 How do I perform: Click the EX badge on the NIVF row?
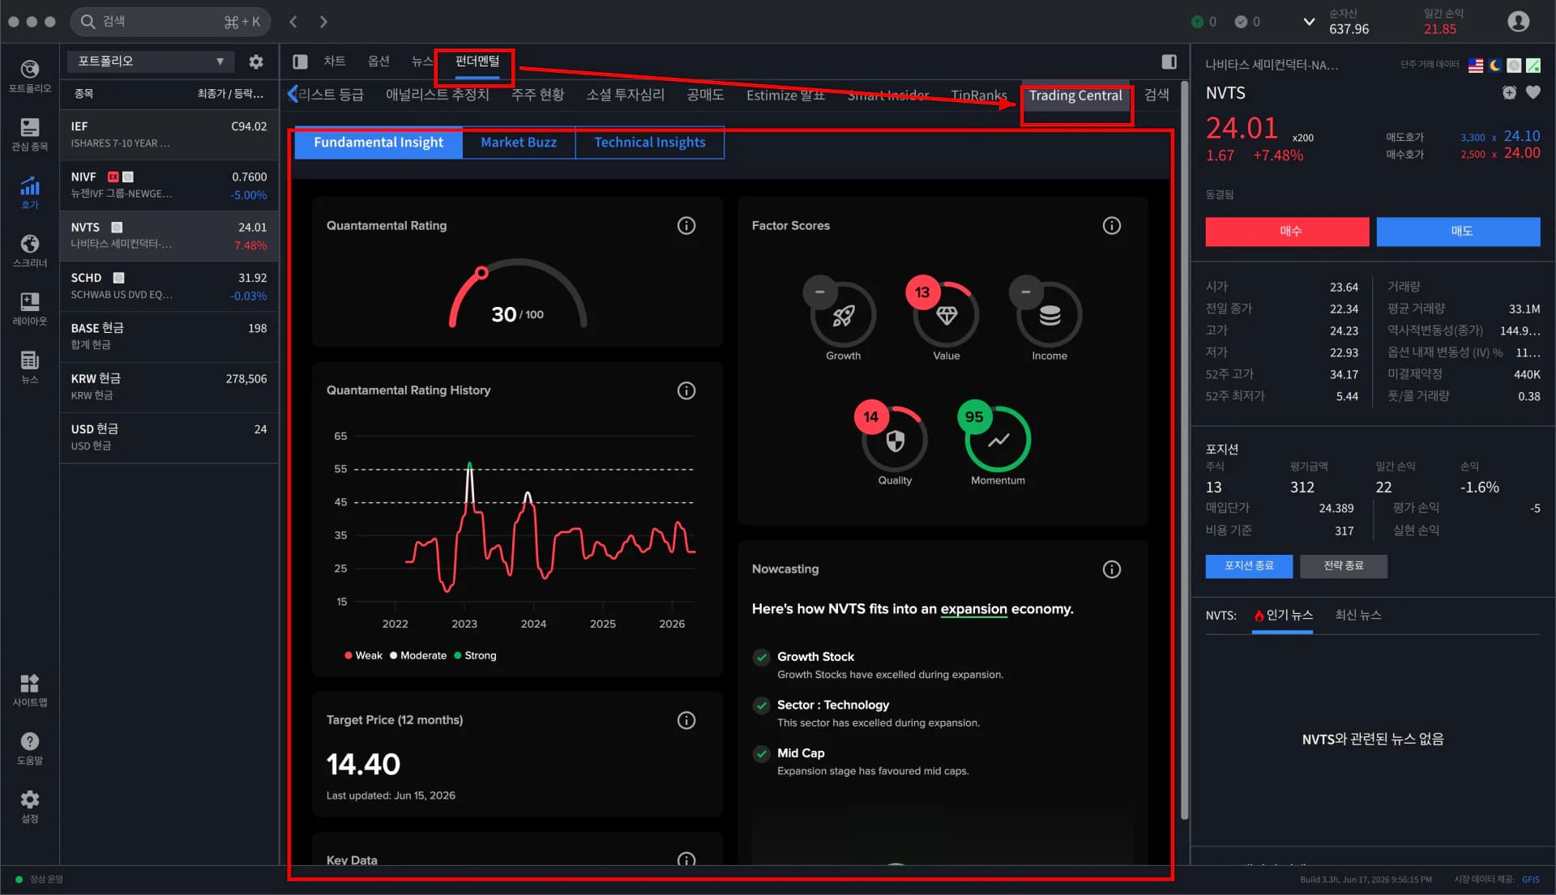pyautogui.click(x=113, y=177)
